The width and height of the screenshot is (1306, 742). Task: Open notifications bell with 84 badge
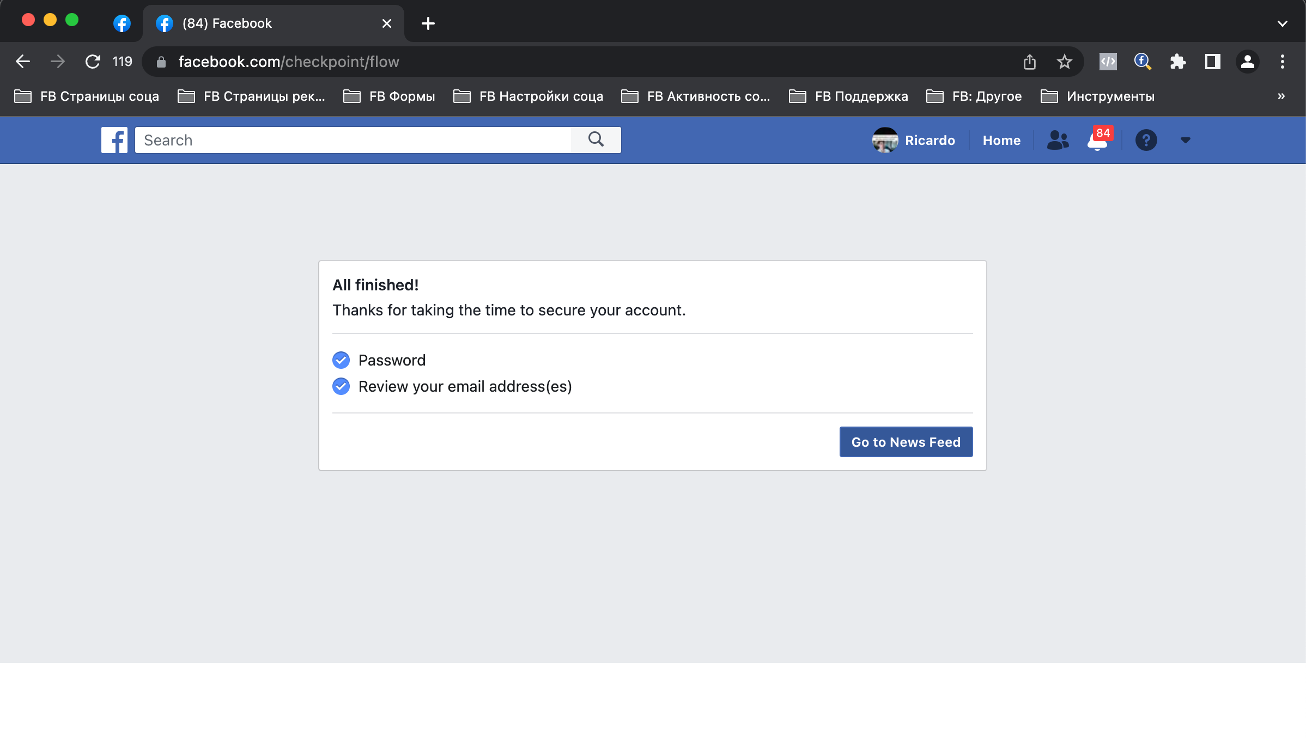click(1098, 139)
